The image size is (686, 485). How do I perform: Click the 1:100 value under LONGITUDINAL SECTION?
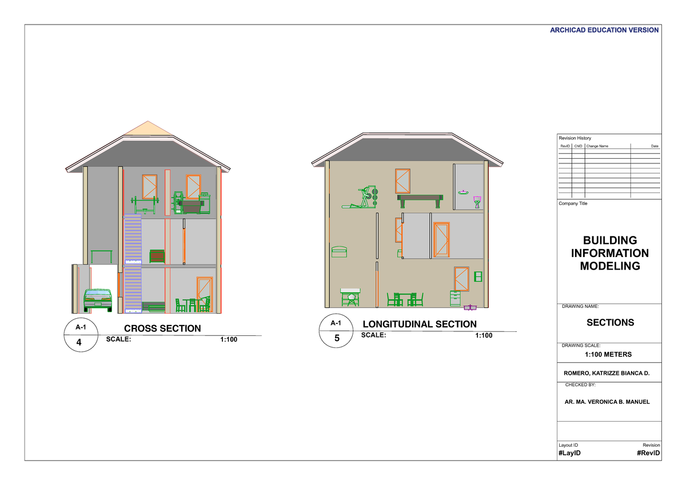(x=484, y=335)
